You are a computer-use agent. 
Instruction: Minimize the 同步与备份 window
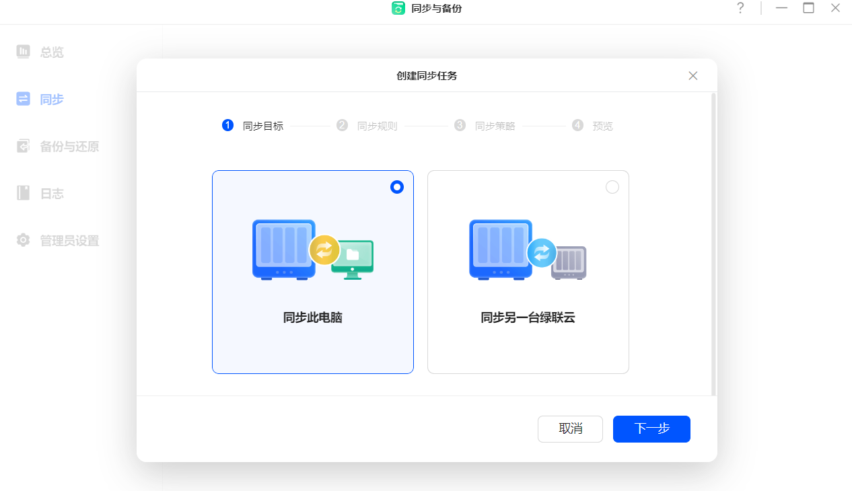click(781, 8)
